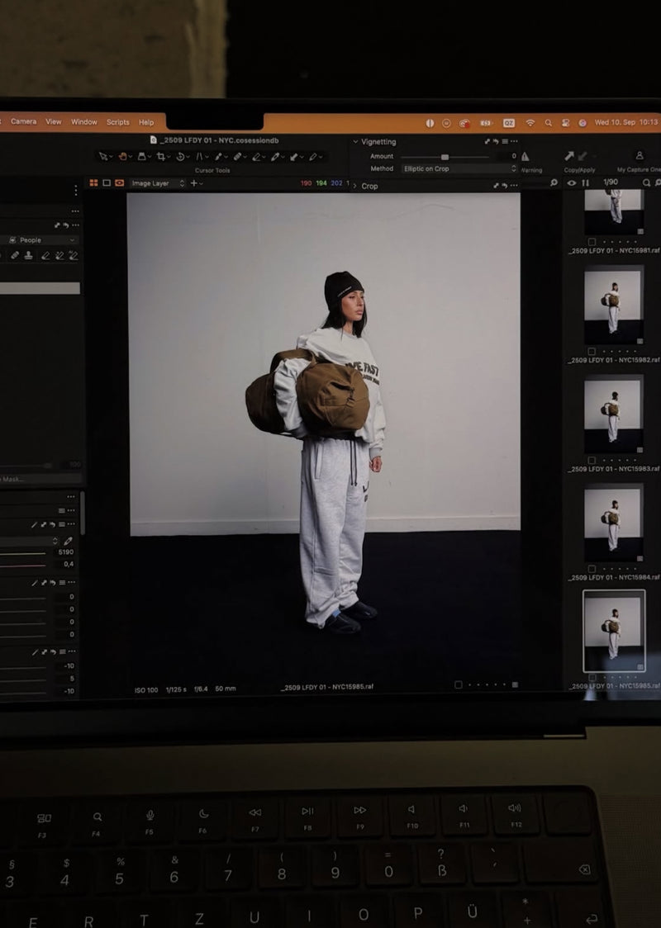Check the color tag box under NYC15982.raf
The width and height of the screenshot is (661, 928).
pyautogui.click(x=592, y=351)
